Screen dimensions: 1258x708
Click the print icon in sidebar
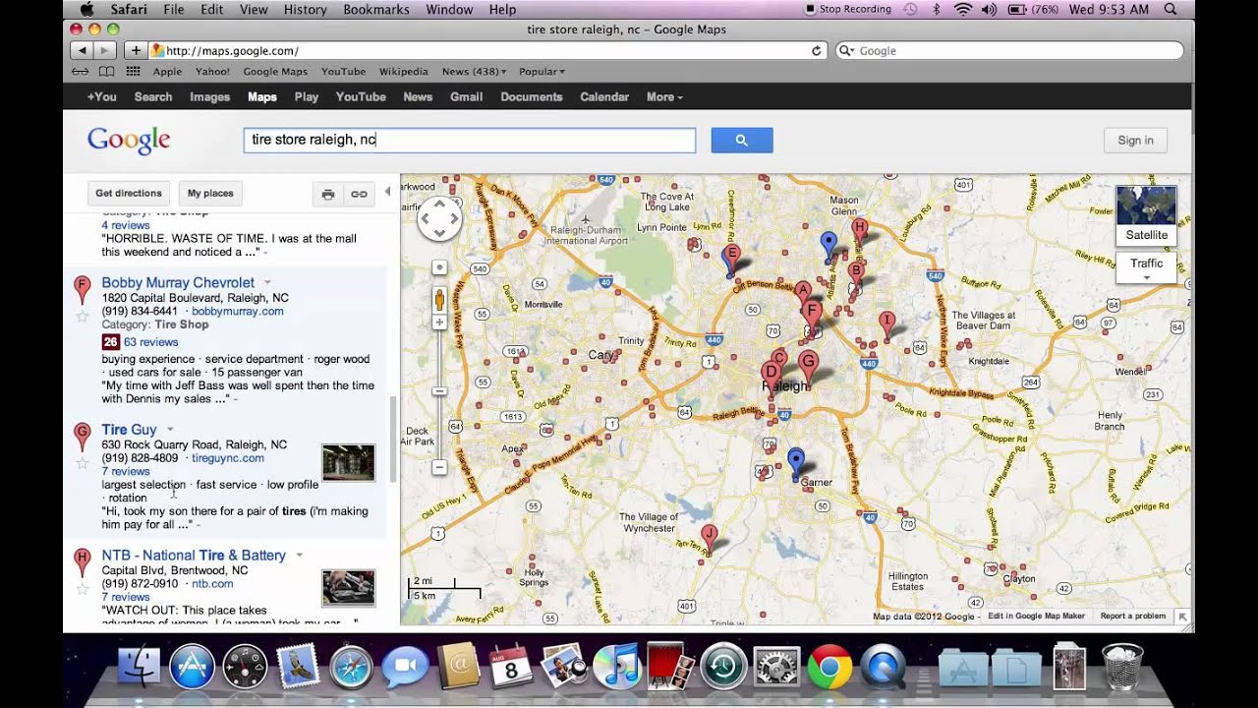(x=328, y=194)
